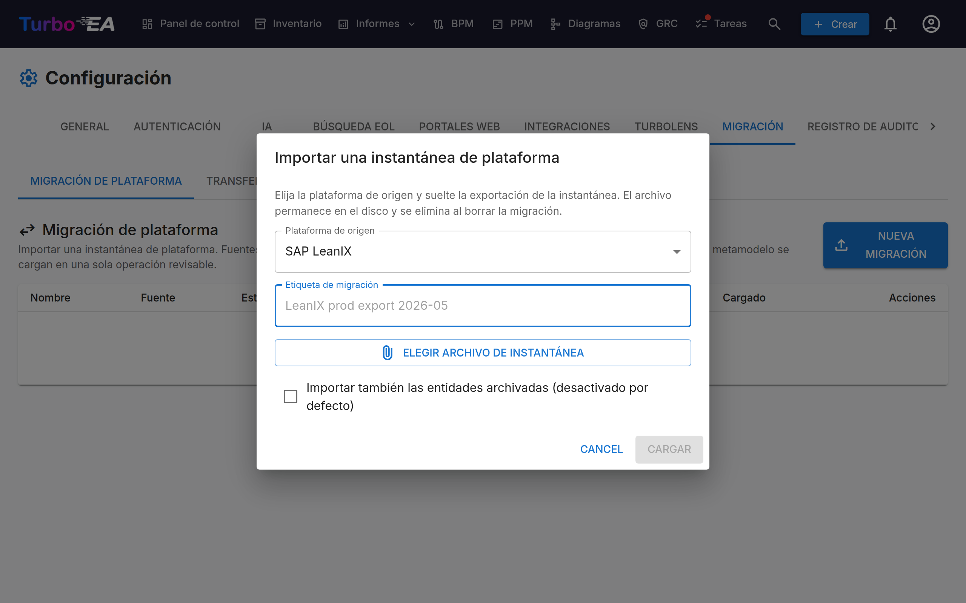Switch to the PORTALES WEB tab
This screenshot has height=603, width=966.
[x=459, y=127]
